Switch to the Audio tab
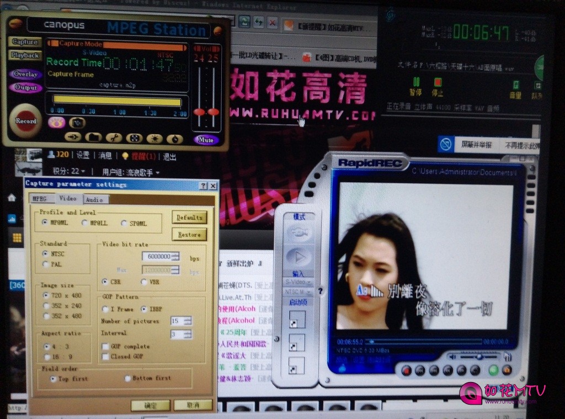Viewport: 565px width, 419px height. point(95,199)
